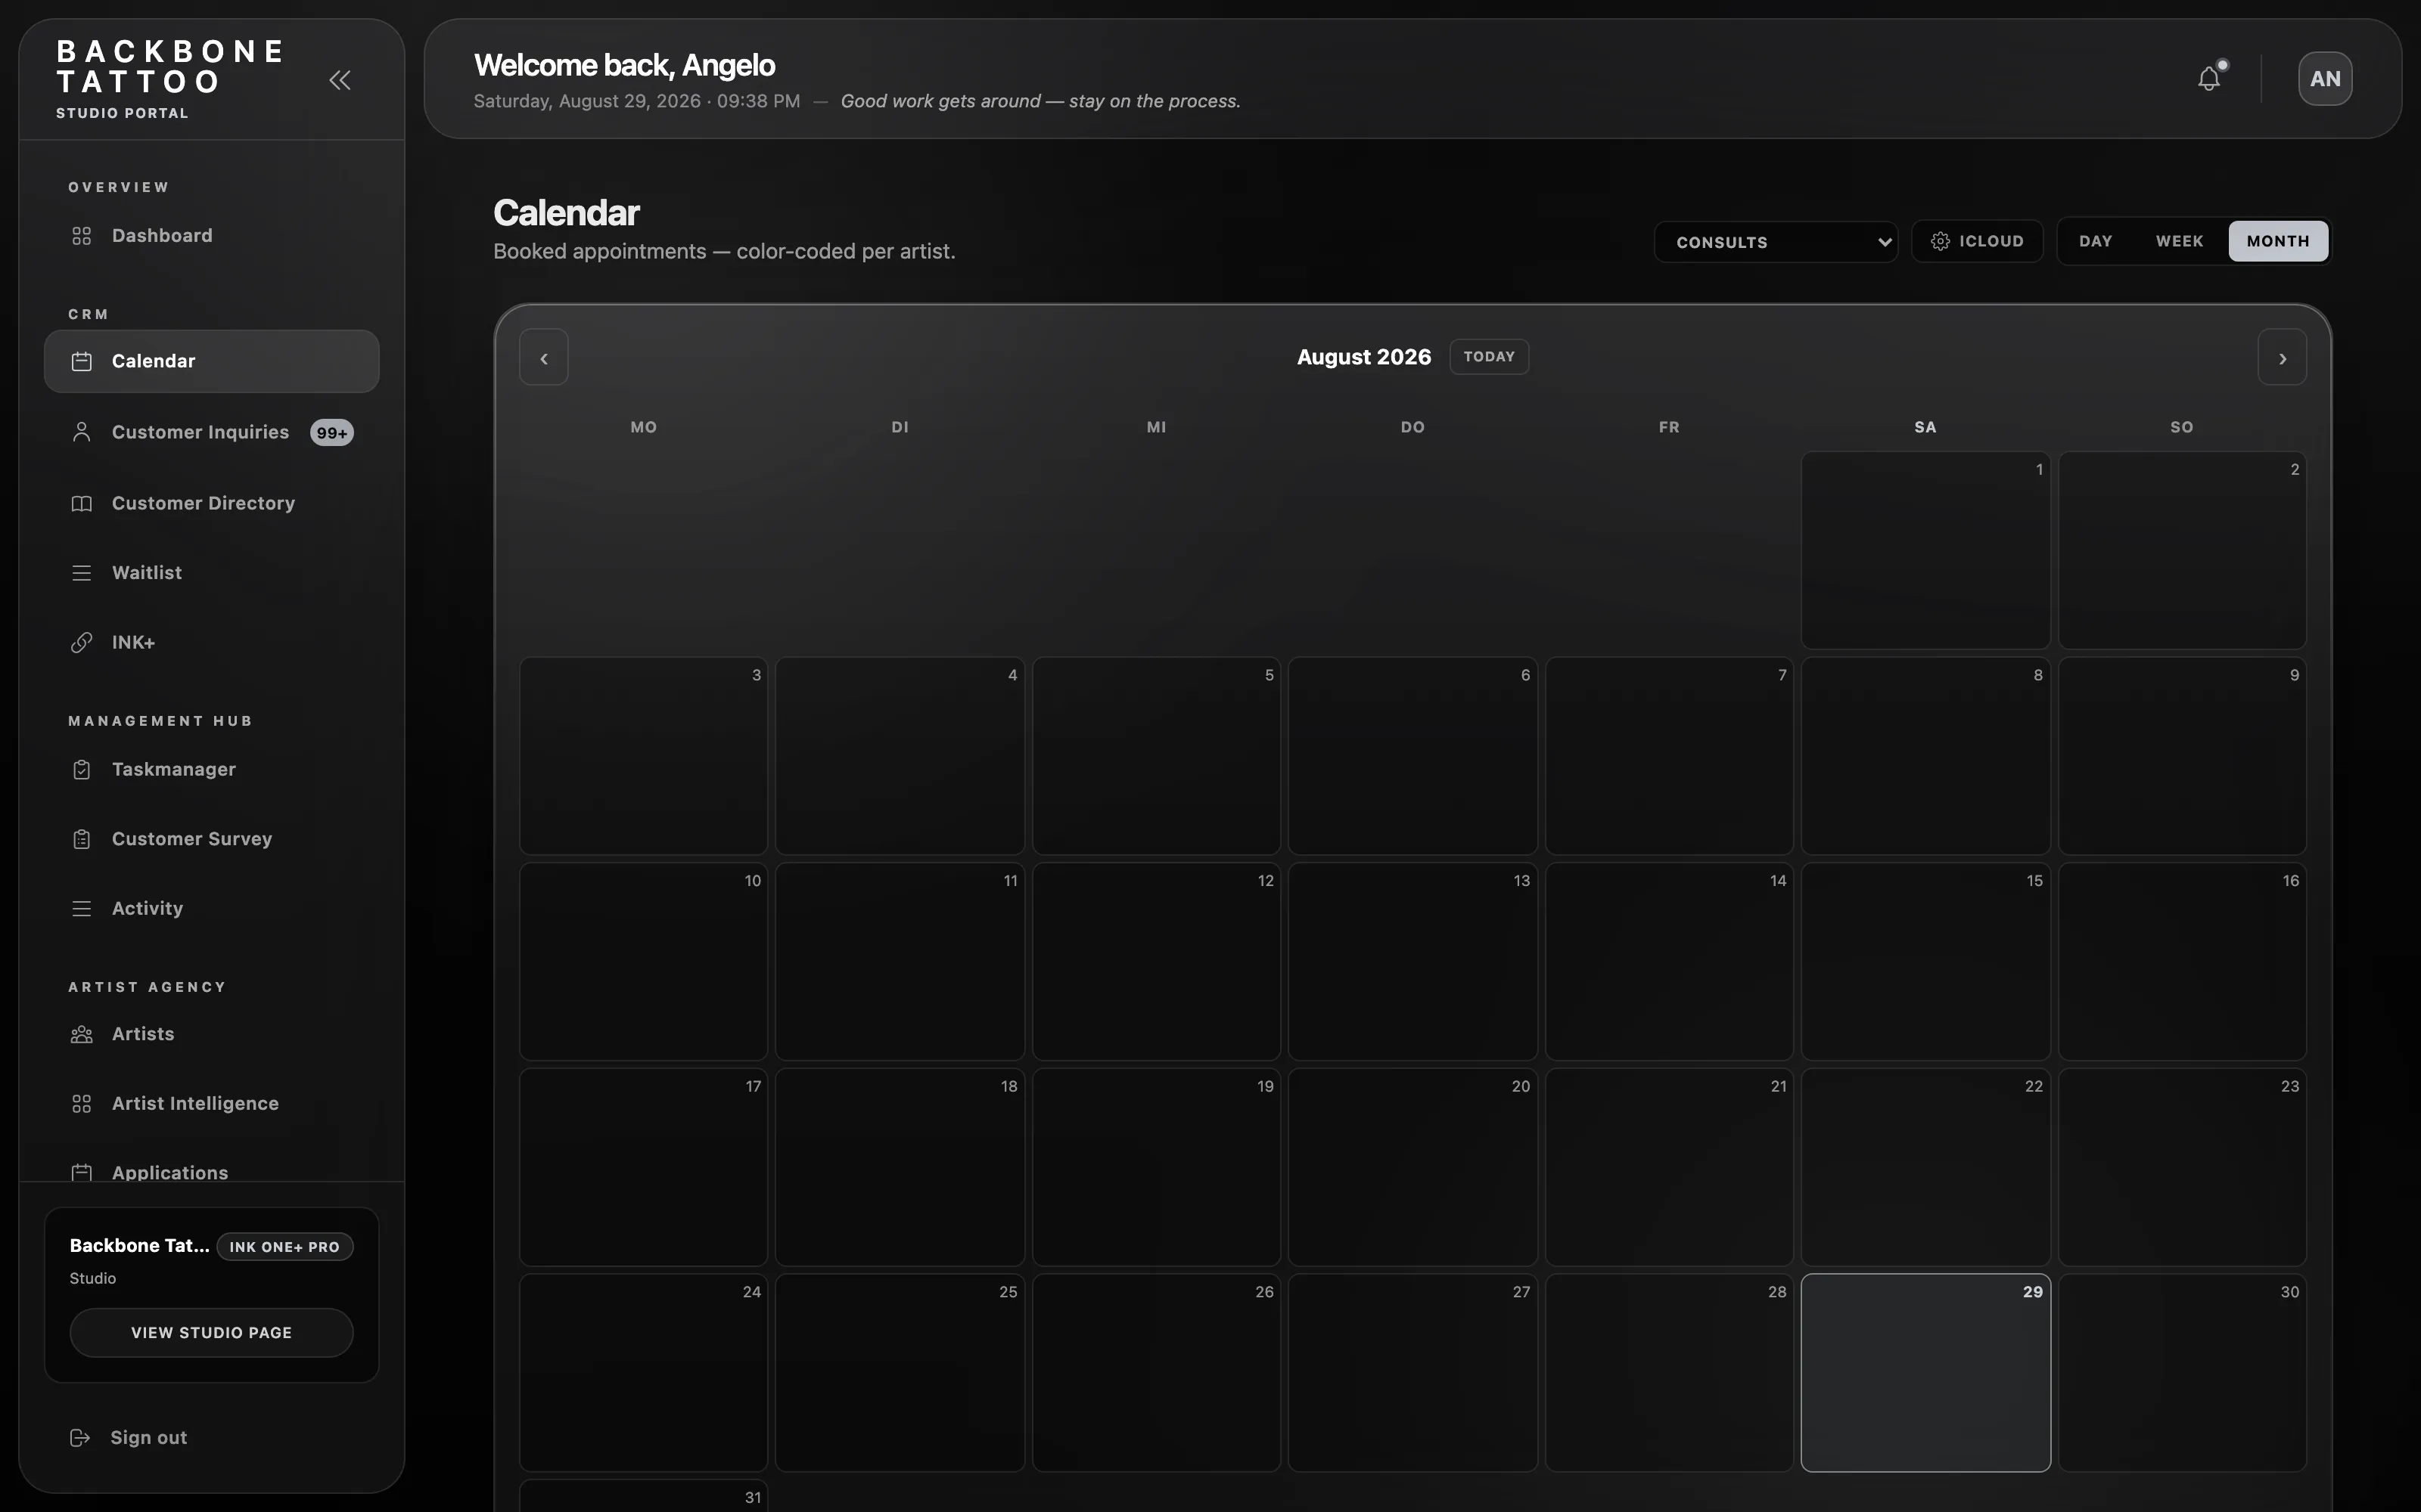The width and height of the screenshot is (2421, 1512).
Task: Open Customer Inquiries page
Action: (x=211, y=432)
